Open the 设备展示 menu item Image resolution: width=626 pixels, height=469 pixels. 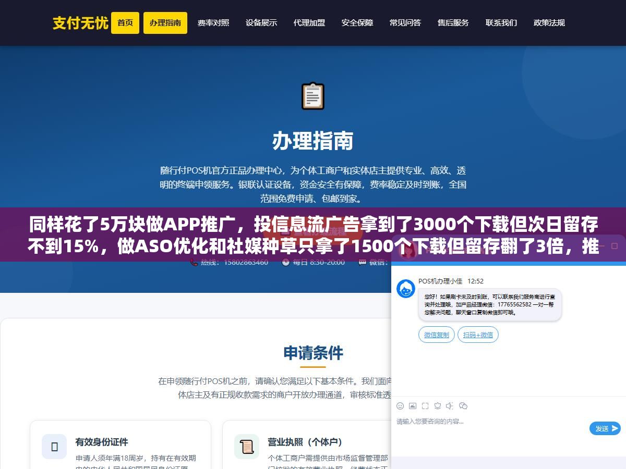pyautogui.click(x=261, y=23)
